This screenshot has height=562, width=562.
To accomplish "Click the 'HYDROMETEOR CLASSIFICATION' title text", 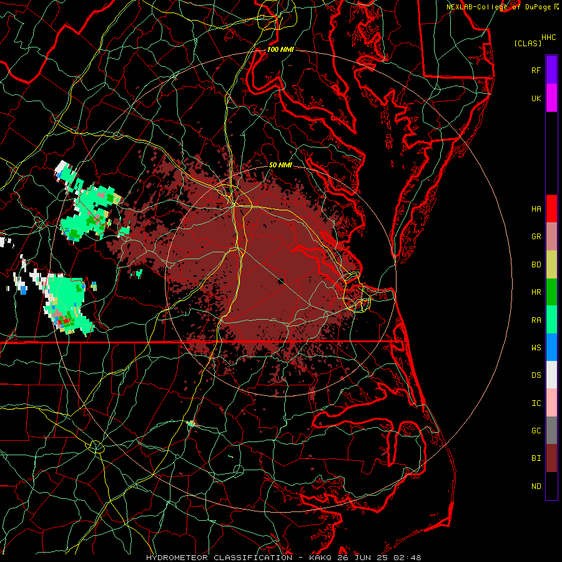I will pyautogui.click(x=219, y=558).
